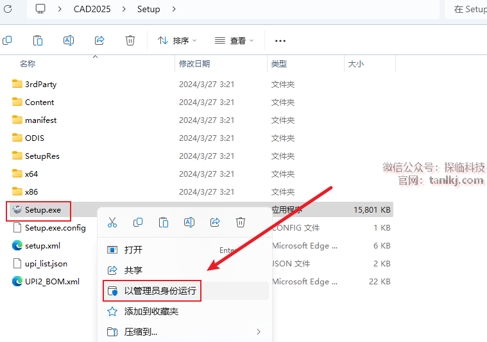The width and height of the screenshot is (487, 342).
Task: Click the context menu Paste icon
Action: pyautogui.click(x=164, y=223)
